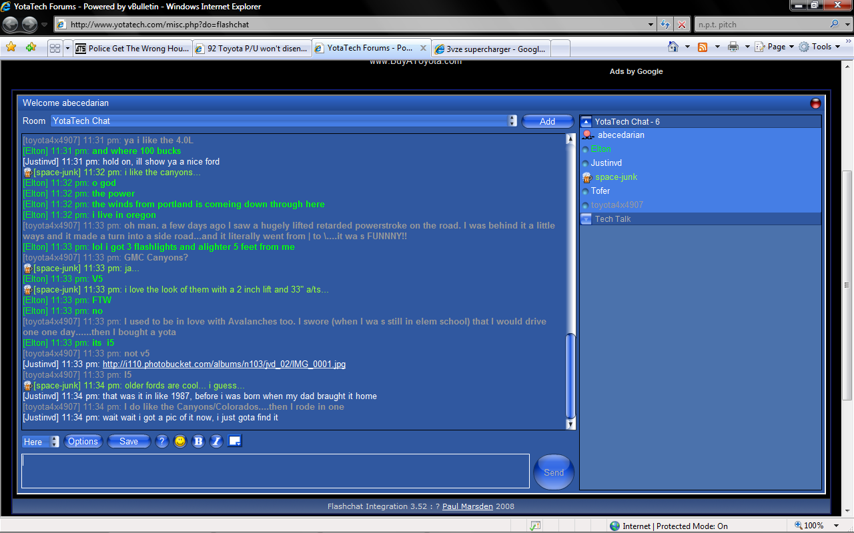Image resolution: width=854 pixels, height=533 pixels.
Task: Click the beer mug icon beside space-junk in user list
Action: tap(587, 177)
